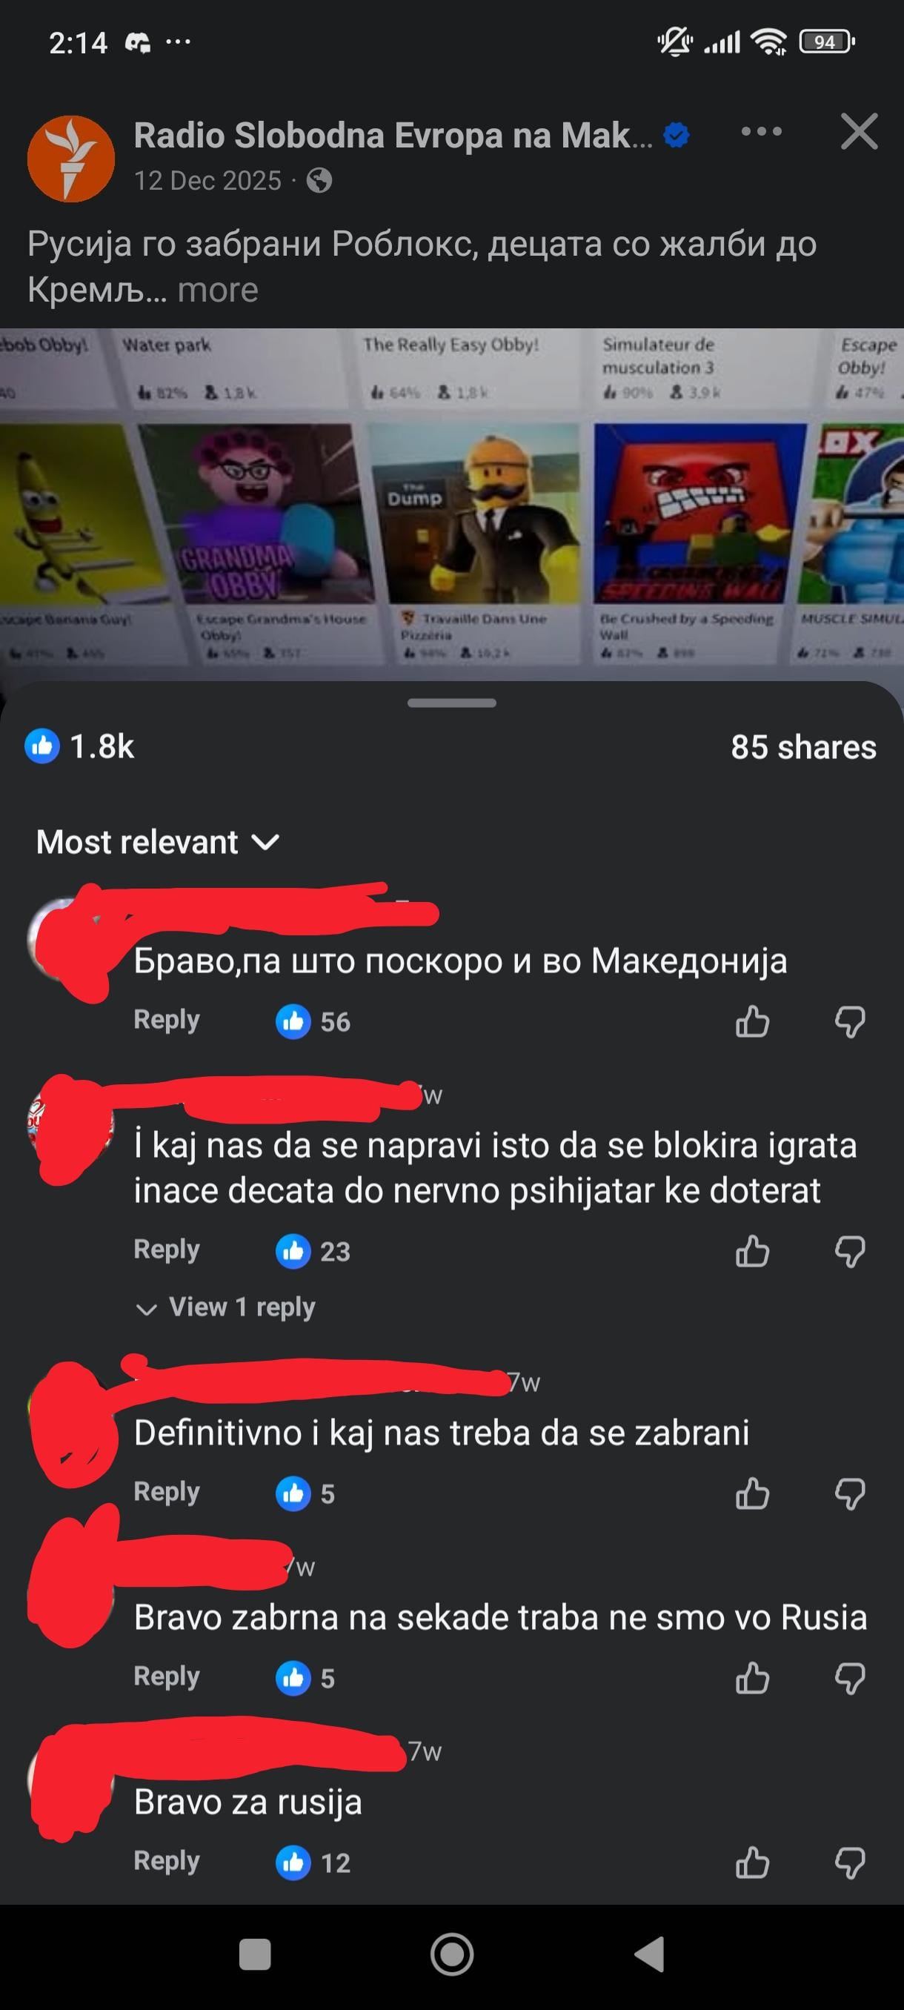Open the Roblox games image thumbnail
904x2010 pixels.
pyautogui.click(x=451, y=505)
